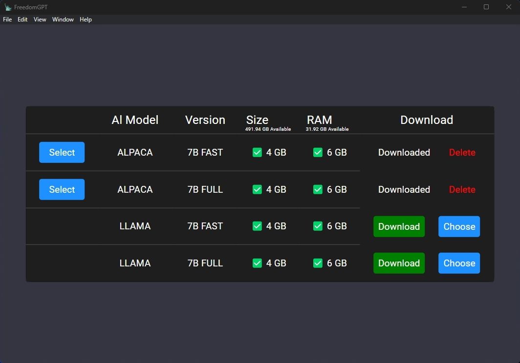This screenshot has width=520, height=363.
Task: Toggle the 4 GB size checkbox for ALPACA 7B FULL
Action: (257, 189)
